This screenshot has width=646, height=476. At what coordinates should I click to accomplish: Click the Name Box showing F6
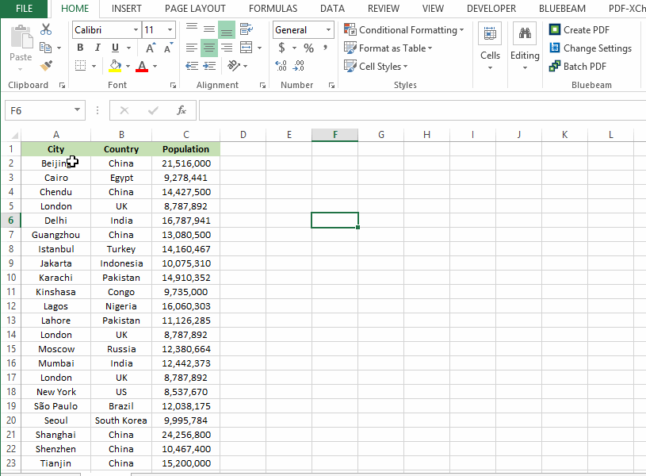point(38,110)
